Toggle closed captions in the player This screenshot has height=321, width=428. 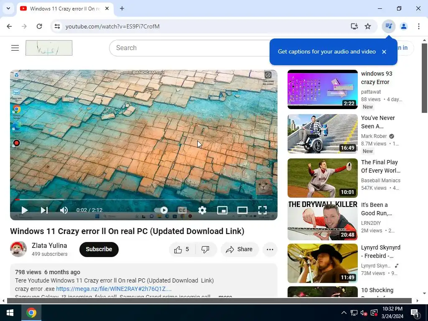[x=182, y=210]
